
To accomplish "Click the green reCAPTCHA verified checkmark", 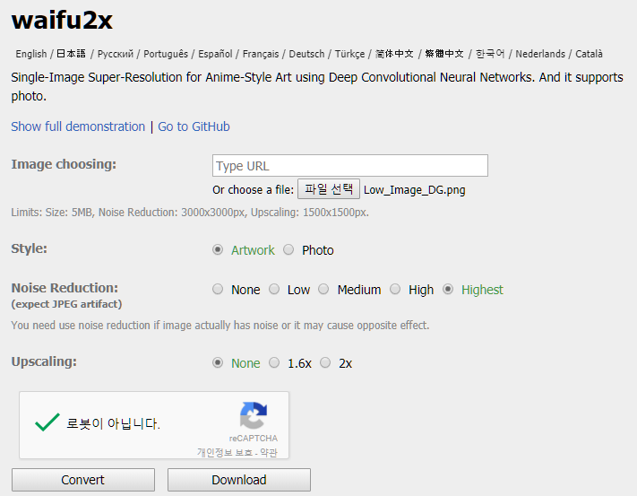I will pyautogui.click(x=47, y=422).
